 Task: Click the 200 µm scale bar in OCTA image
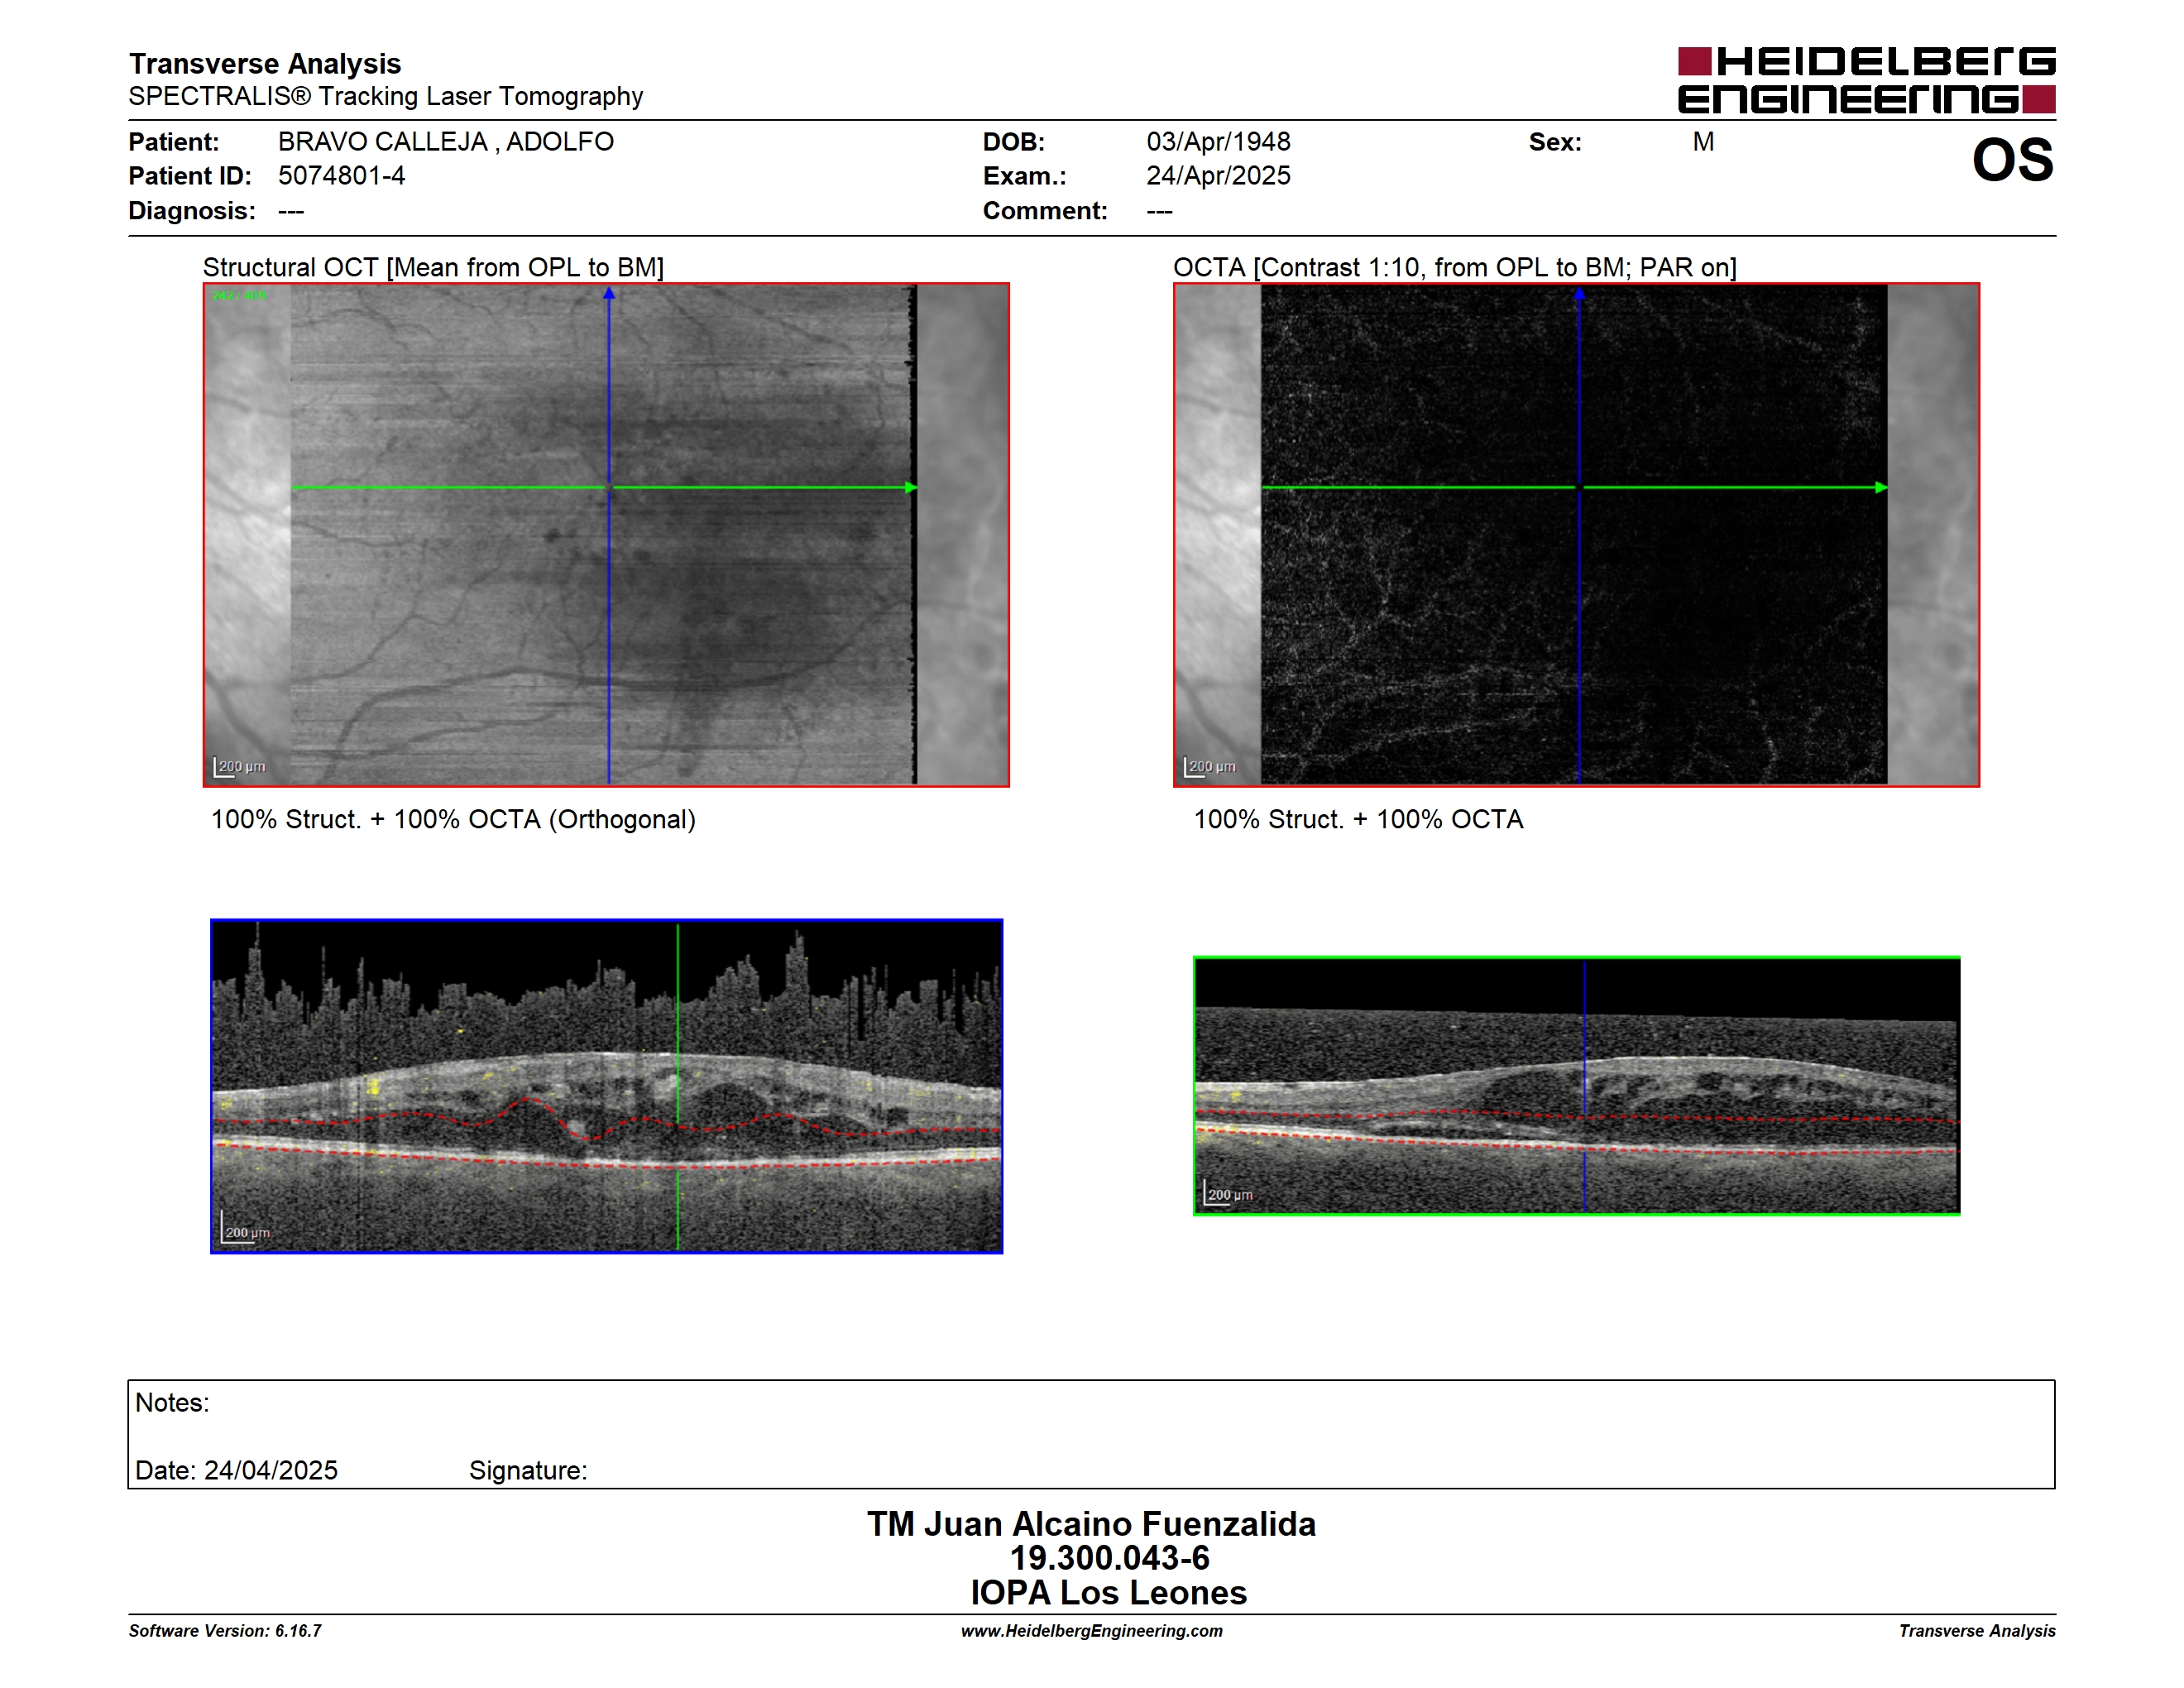(x=1209, y=767)
